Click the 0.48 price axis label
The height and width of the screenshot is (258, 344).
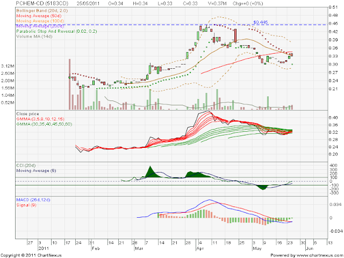tap(333, 16)
